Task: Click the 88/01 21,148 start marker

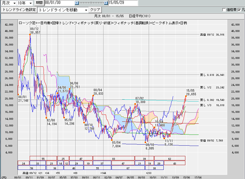Action: 18,95
